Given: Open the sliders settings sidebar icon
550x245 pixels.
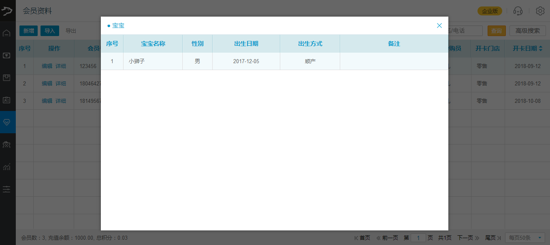Looking at the screenshot, I should 6,189.
